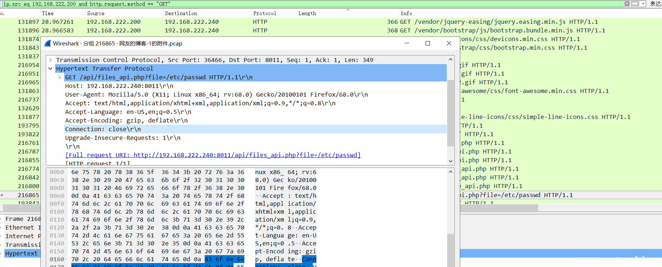Sort packets by the Protocol column header
The image size is (662, 267).
265,13
